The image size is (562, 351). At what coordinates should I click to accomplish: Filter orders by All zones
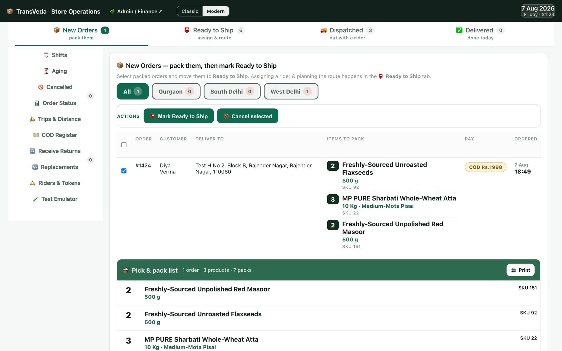pyautogui.click(x=133, y=91)
